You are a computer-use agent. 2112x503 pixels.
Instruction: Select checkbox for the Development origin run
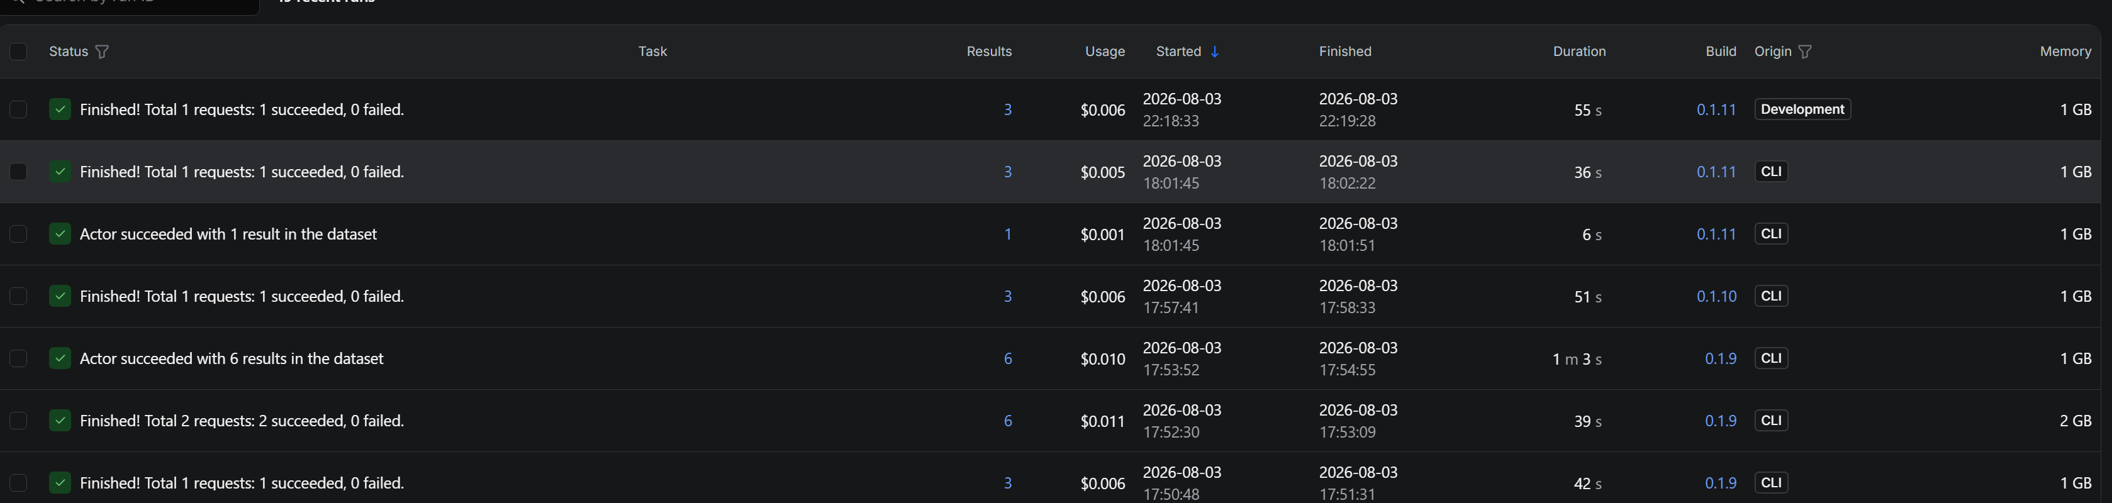(18, 109)
